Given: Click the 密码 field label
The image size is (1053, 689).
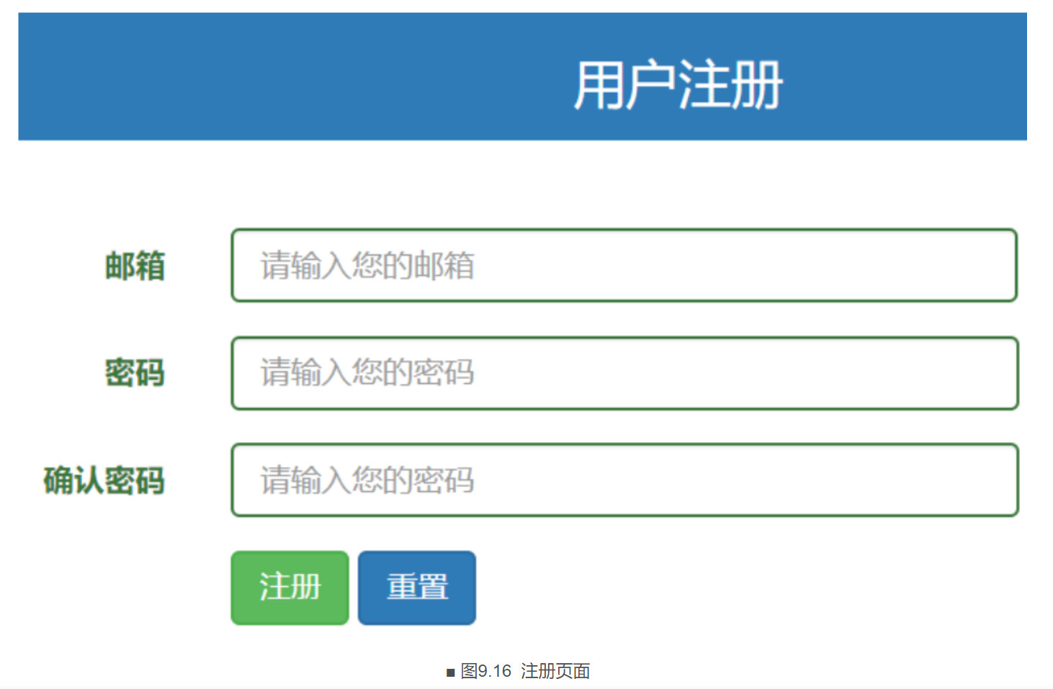Looking at the screenshot, I should click(x=135, y=373).
